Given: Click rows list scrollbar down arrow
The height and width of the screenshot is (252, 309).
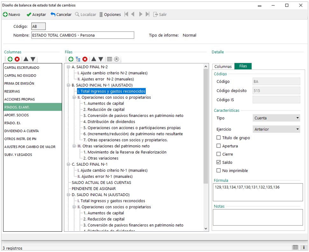Looking at the screenshot, I should click(x=206, y=228).
